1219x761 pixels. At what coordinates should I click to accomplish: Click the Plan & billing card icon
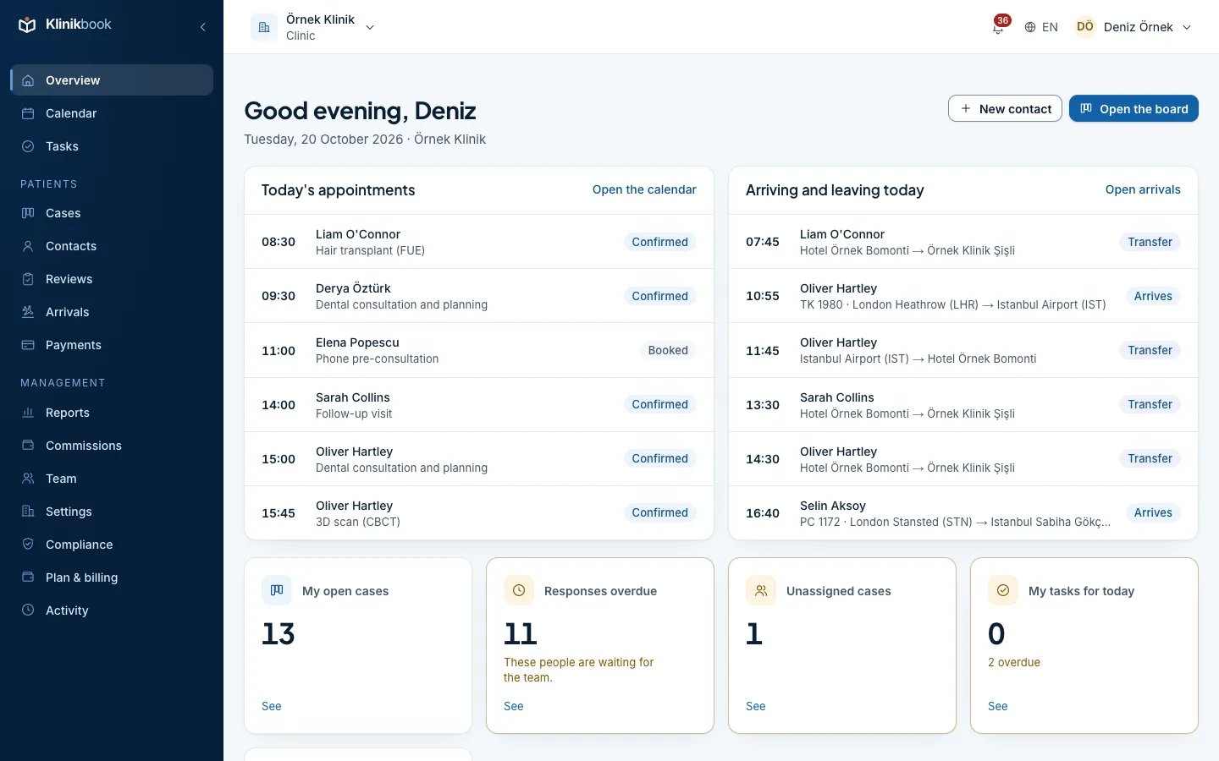[28, 578]
